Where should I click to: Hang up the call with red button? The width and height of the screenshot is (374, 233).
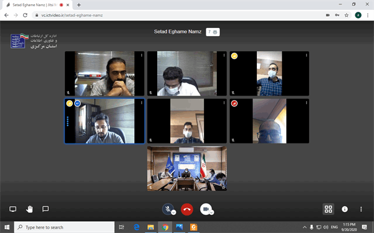(x=187, y=209)
